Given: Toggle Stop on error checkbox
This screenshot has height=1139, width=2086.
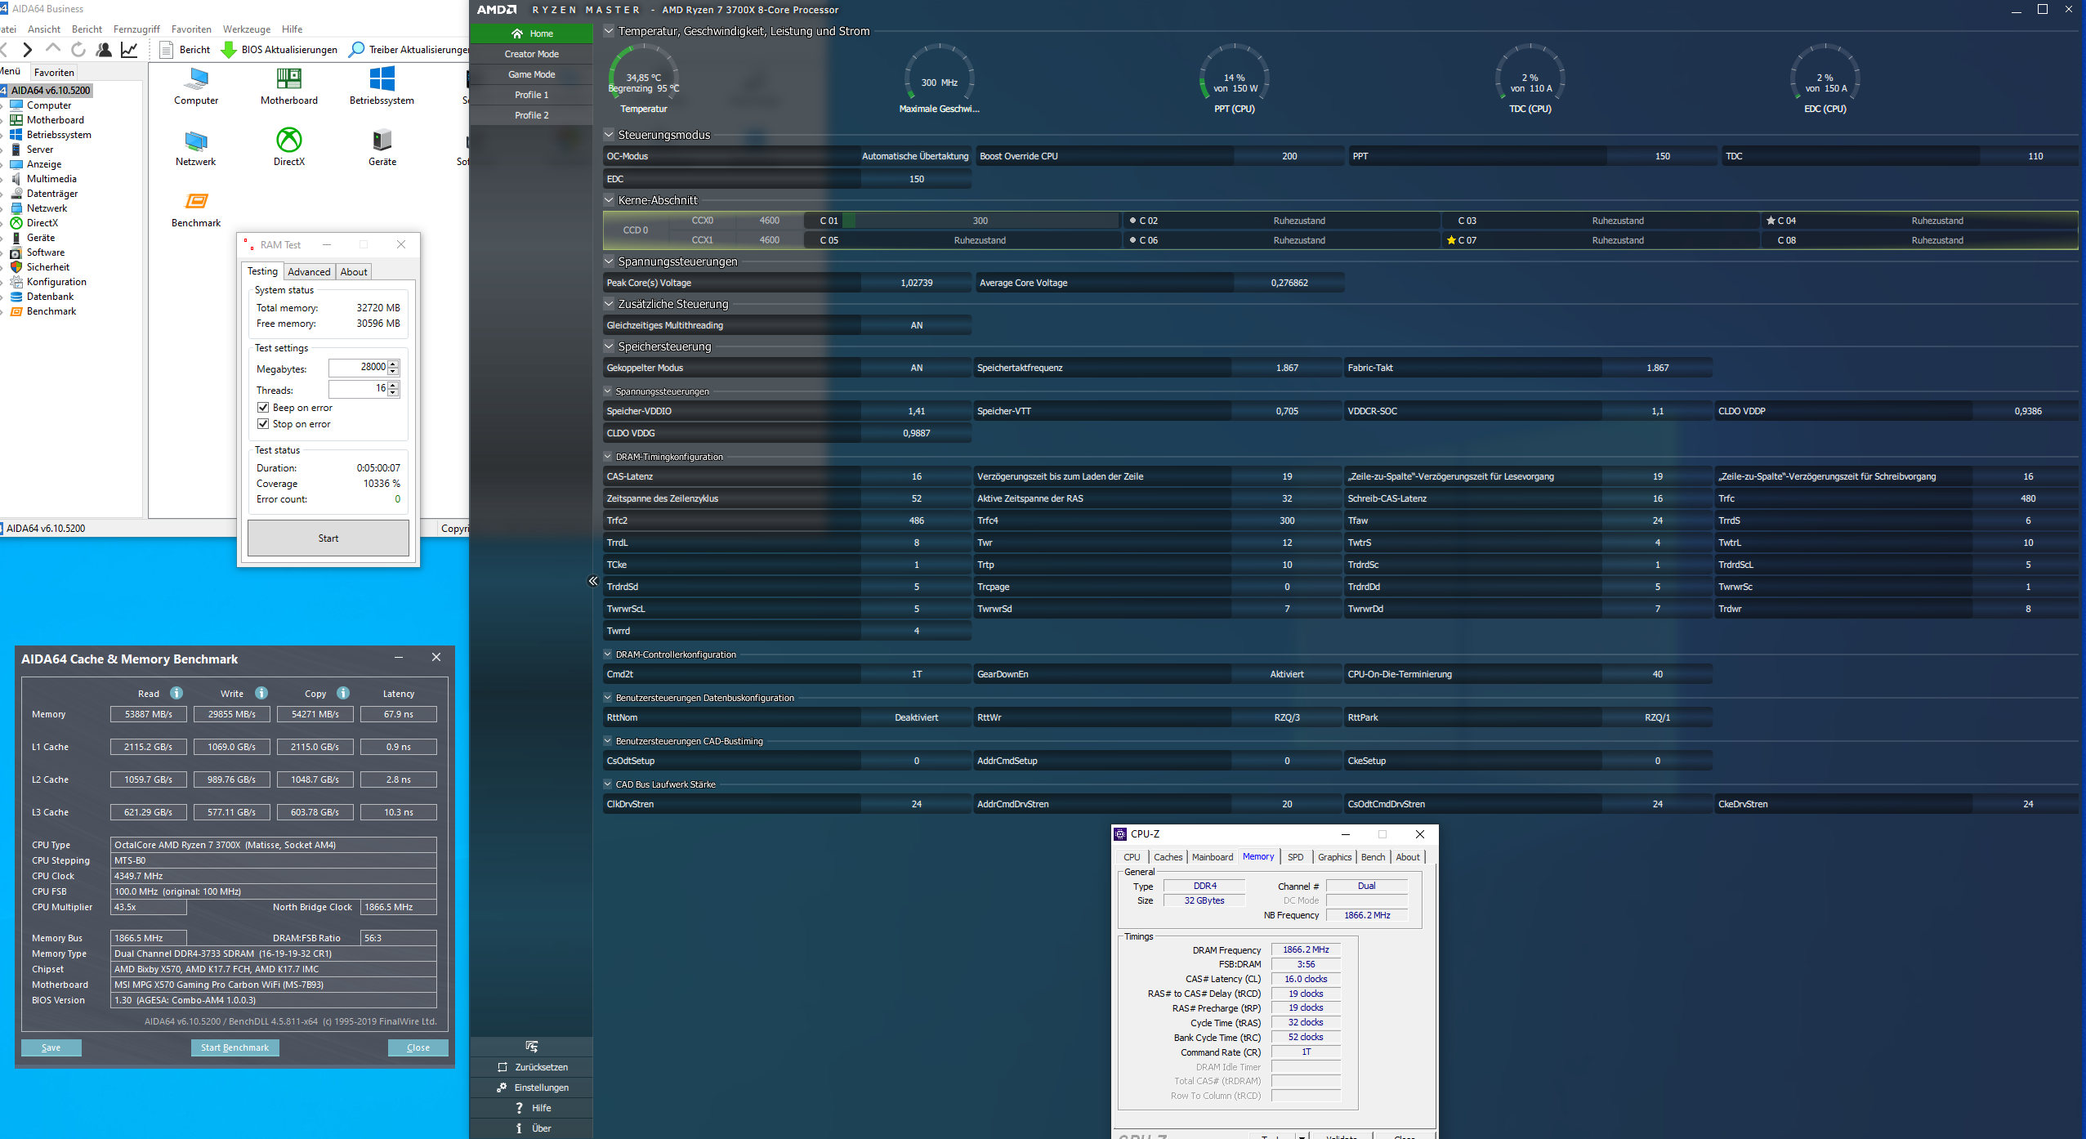Looking at the screenshot, I should coord(263,423).
